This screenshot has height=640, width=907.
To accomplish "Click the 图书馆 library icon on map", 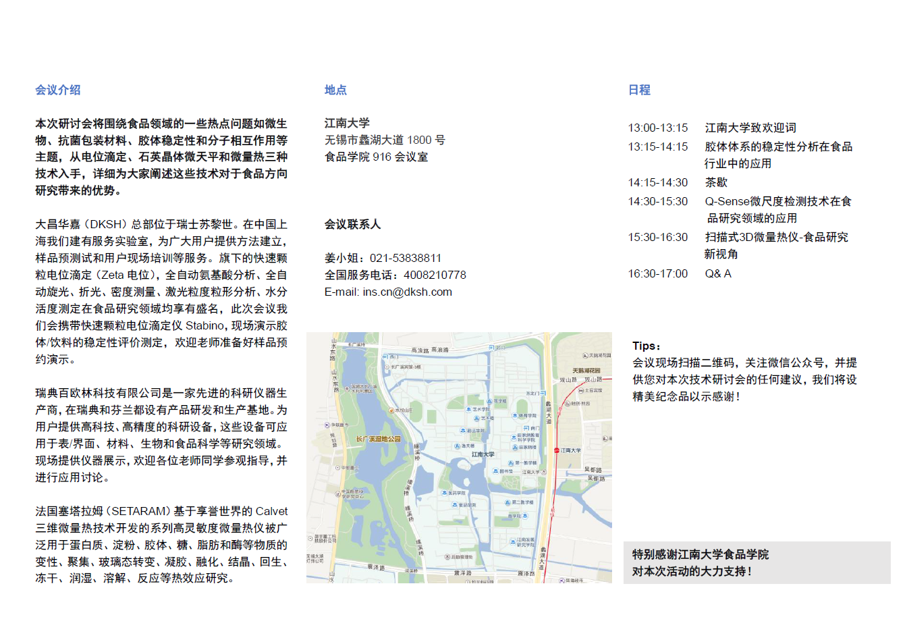I will coord(495,471).
